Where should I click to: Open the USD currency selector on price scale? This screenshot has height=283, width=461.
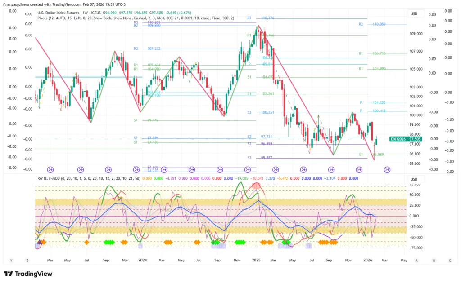414,14
